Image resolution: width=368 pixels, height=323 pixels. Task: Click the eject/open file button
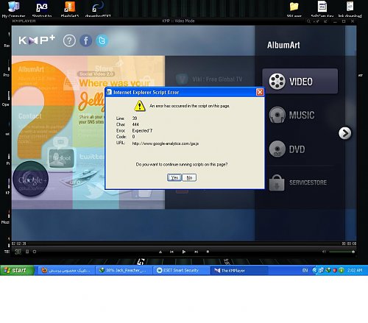tap(160, 252)
